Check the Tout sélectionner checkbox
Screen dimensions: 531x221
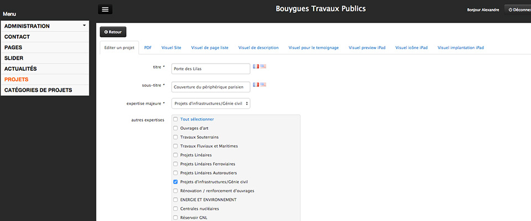175,119
